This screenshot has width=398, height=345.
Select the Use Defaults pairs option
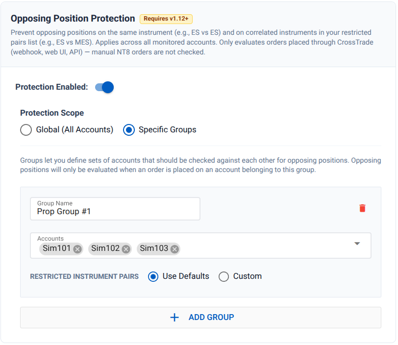click(x=154, y=276)
